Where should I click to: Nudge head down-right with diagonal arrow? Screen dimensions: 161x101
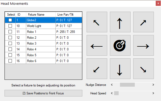pos(144,69)
